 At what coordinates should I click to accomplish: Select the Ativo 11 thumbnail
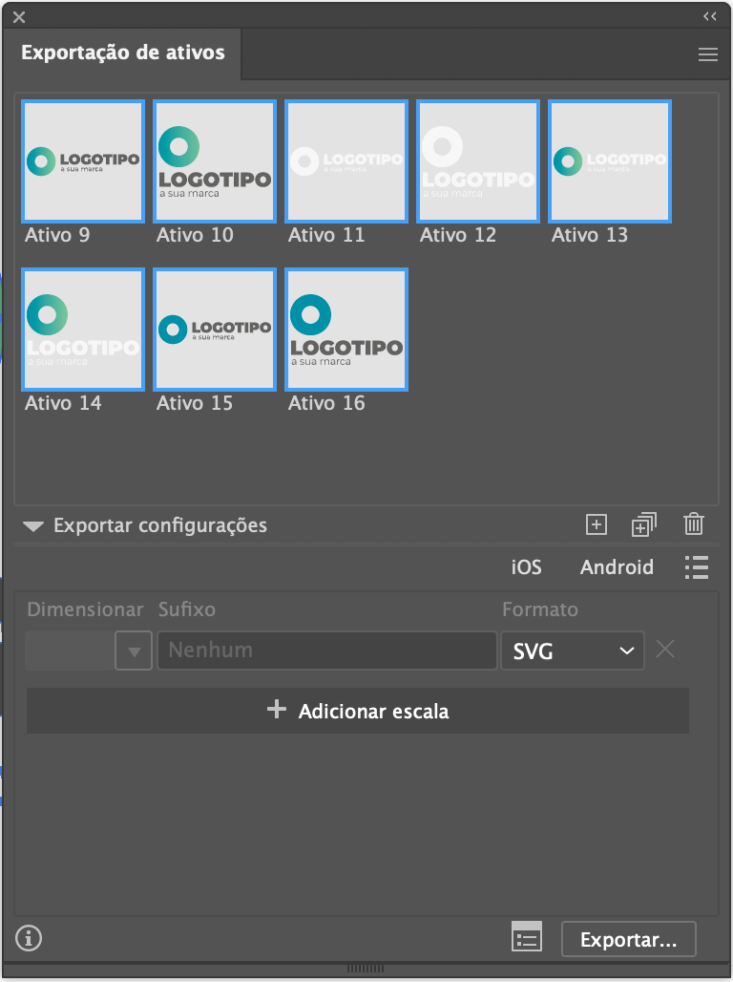pos(346,161)
